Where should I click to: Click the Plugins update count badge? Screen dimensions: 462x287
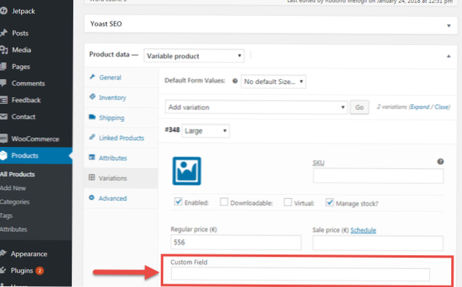pyautogui.click(x=39, y=270)
